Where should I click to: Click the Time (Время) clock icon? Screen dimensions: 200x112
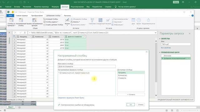139,20
